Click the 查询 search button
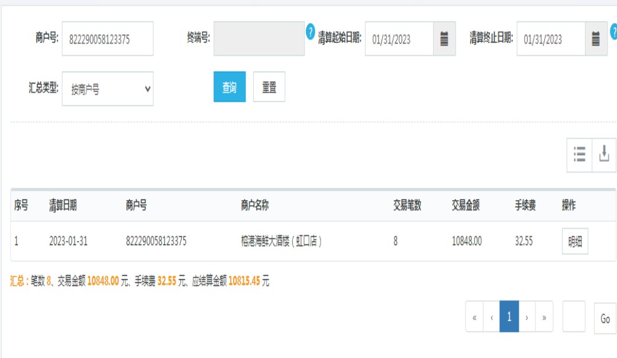Viewport: 617px width, 358px height. tap(230, 87)
